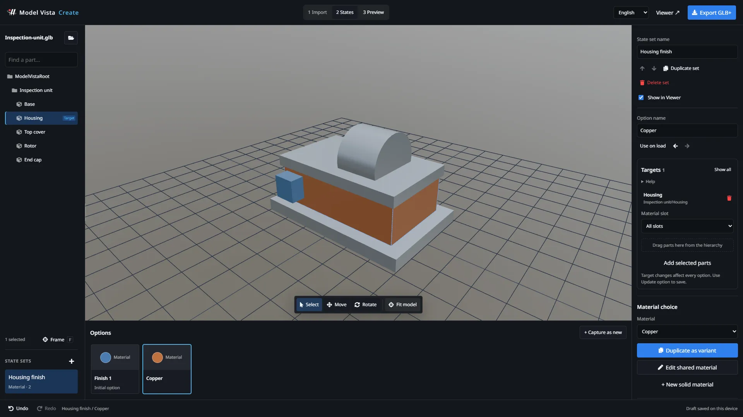
Task: Activate the Rotate tool
Action: click(x=365, y=305)
